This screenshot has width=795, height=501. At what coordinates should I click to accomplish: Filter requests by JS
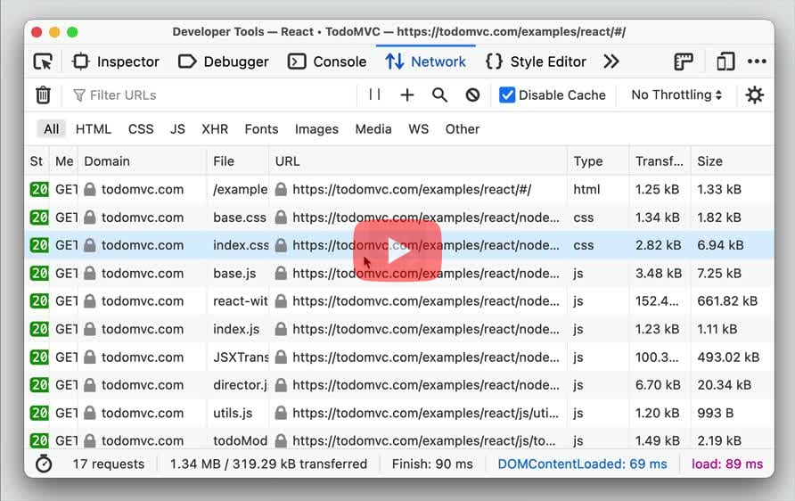tap(177, 128)
